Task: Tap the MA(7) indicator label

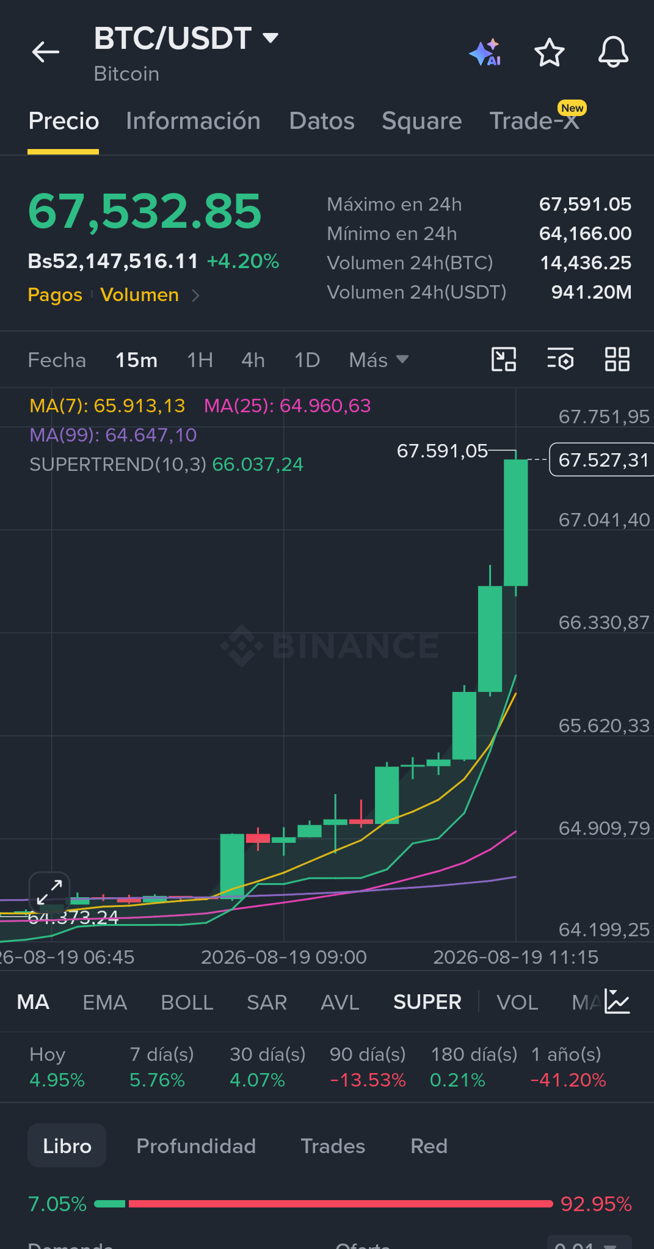Action: (x=107, y=406)
